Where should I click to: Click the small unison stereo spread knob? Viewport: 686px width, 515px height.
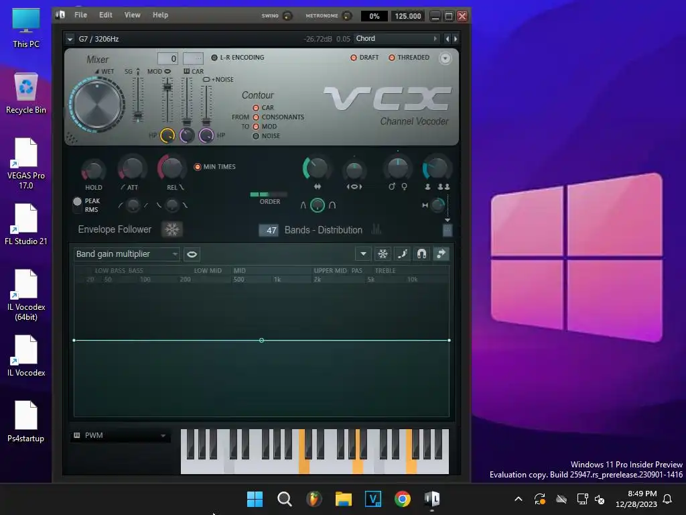click(437, 205)
